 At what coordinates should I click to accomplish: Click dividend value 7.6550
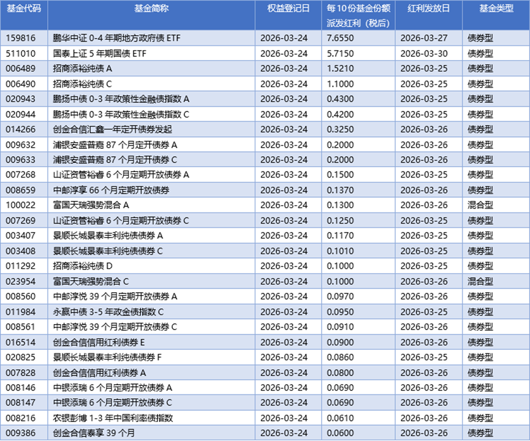point(341,38)
